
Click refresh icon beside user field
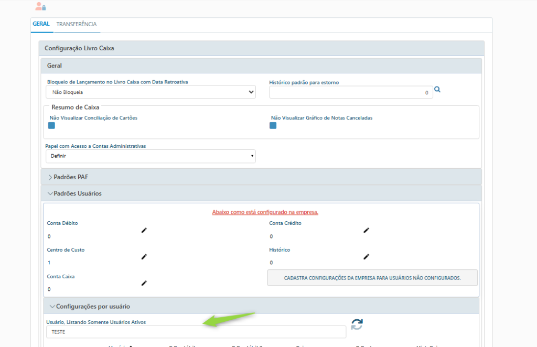click(357, 324)
